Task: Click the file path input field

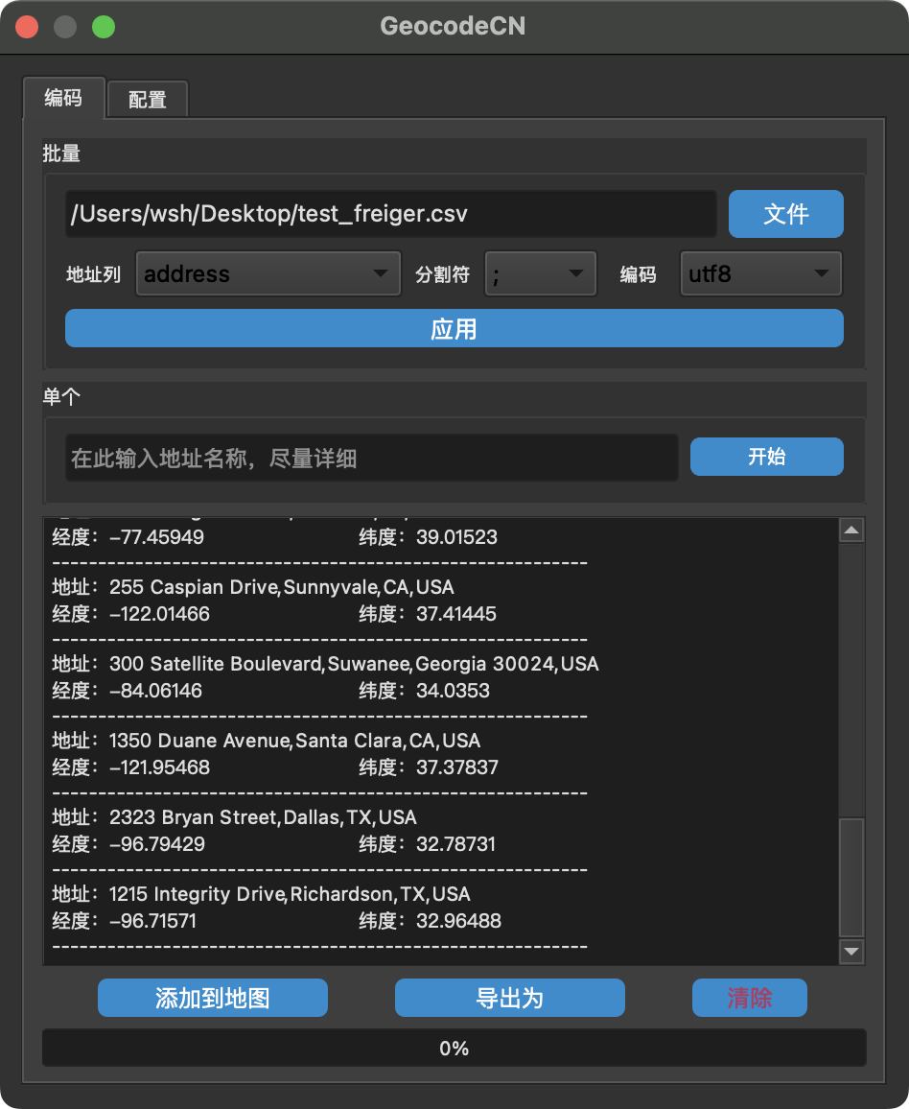Action: pos(391,214)
